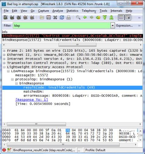Screen dimensions: 145x154
Task: Show more main toolbar items chevron
Action: (x=139, y=18)
